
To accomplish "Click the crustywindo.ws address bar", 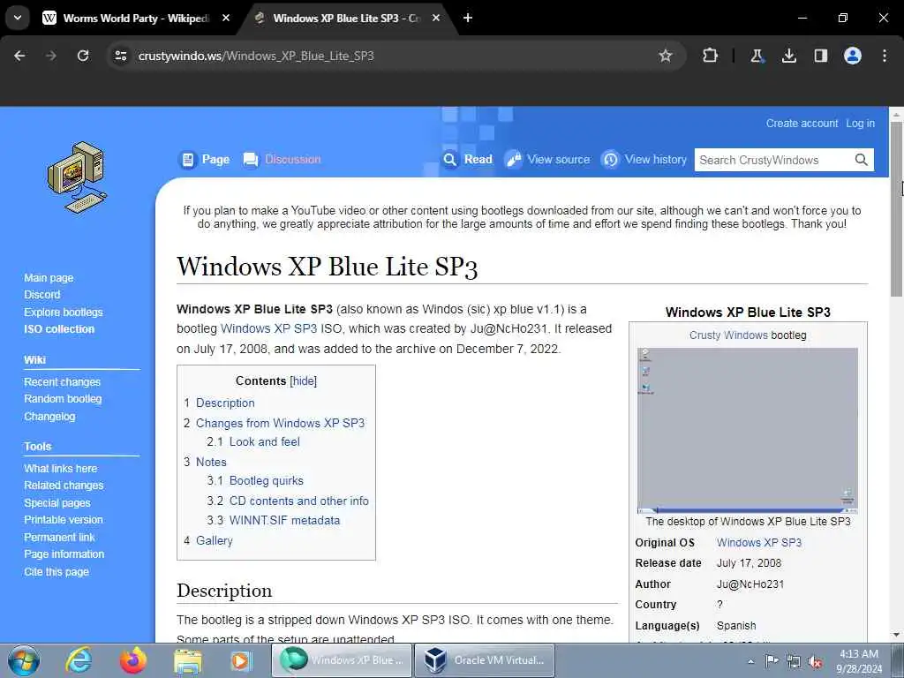I will coord(395,56).
